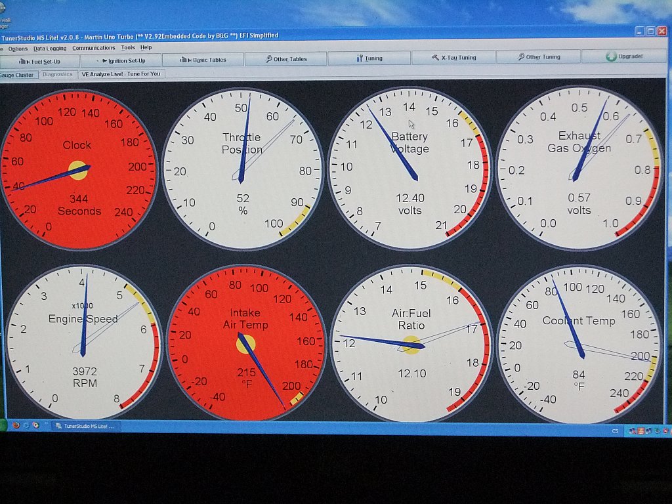
Task: Click the green Upgrade button
Action: pyautogui.click(x=625, y=56)
